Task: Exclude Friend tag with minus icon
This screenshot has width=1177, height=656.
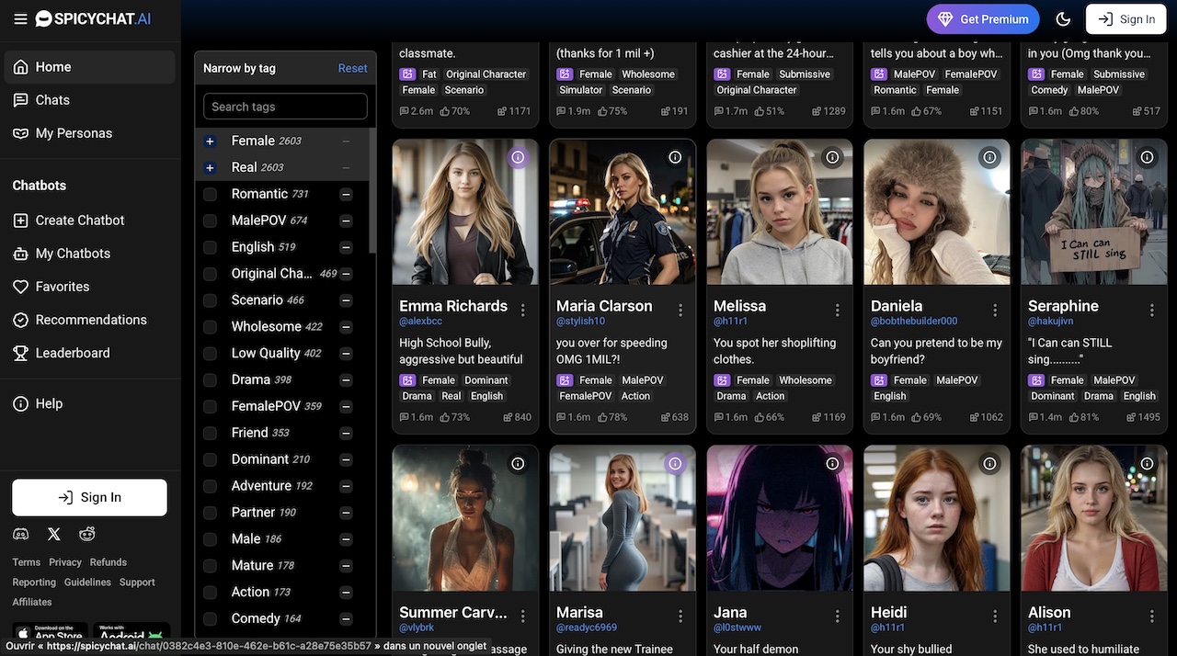Action: point(346,434)
